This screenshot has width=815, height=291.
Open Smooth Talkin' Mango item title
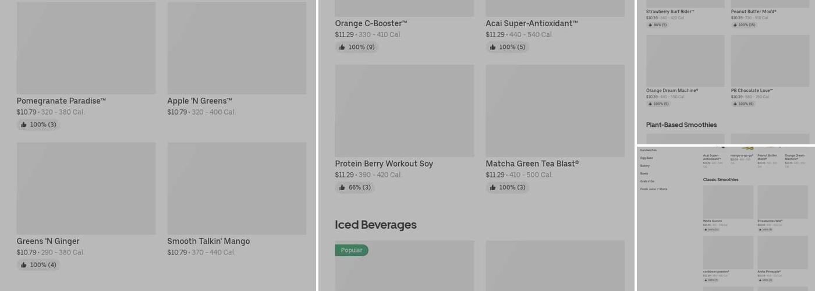click(208, 242)
